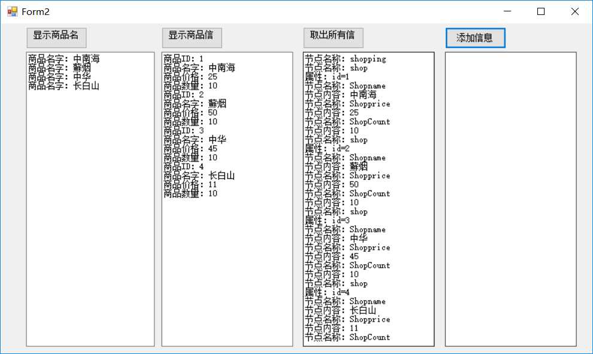Select 商品名字: 蘇烟 in the 显示商品名 list
The image size is (593, 354).
point(59,68)
